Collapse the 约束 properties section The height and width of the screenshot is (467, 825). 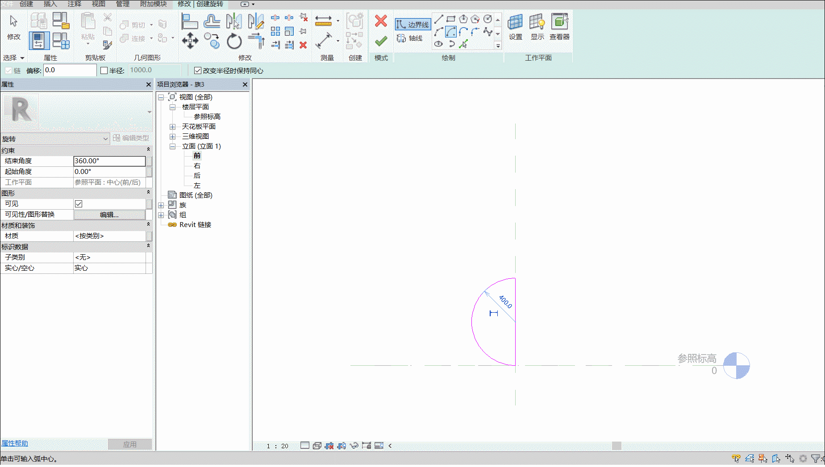coord(148,150)
